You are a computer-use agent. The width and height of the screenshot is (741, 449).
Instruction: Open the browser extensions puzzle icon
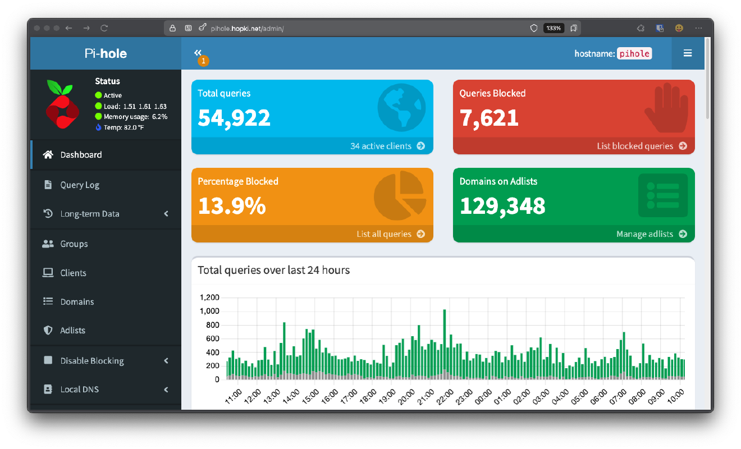coord(641,28)
